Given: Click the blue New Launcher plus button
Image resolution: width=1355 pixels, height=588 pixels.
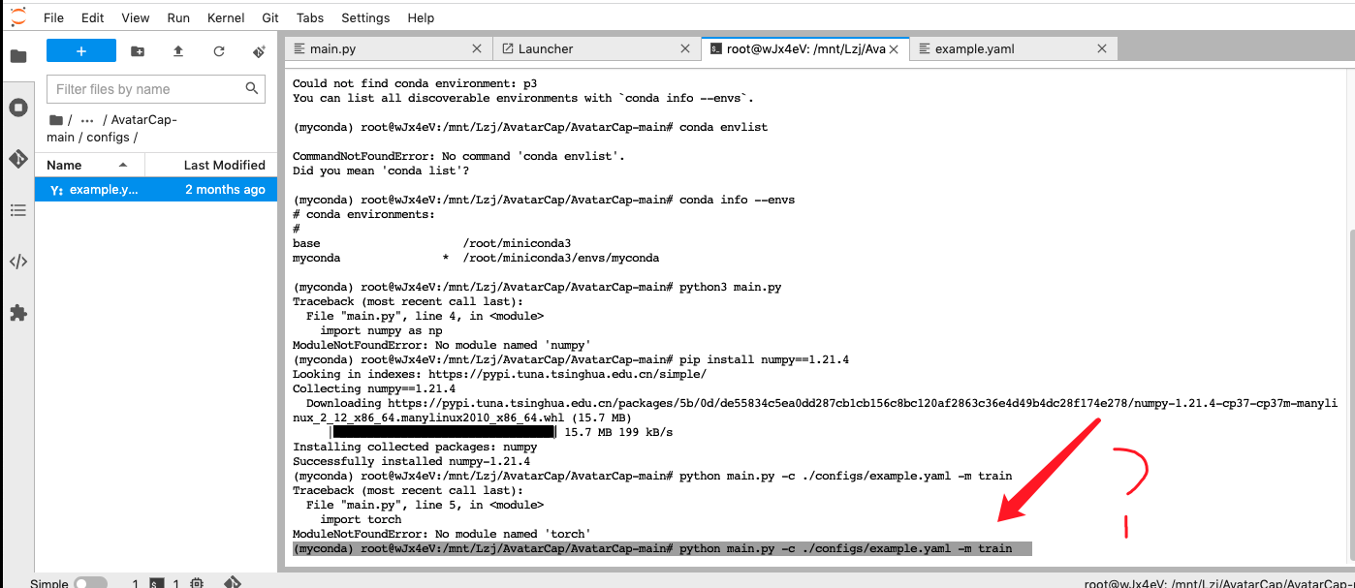Looking at the screenshot, I should point(81,50).
